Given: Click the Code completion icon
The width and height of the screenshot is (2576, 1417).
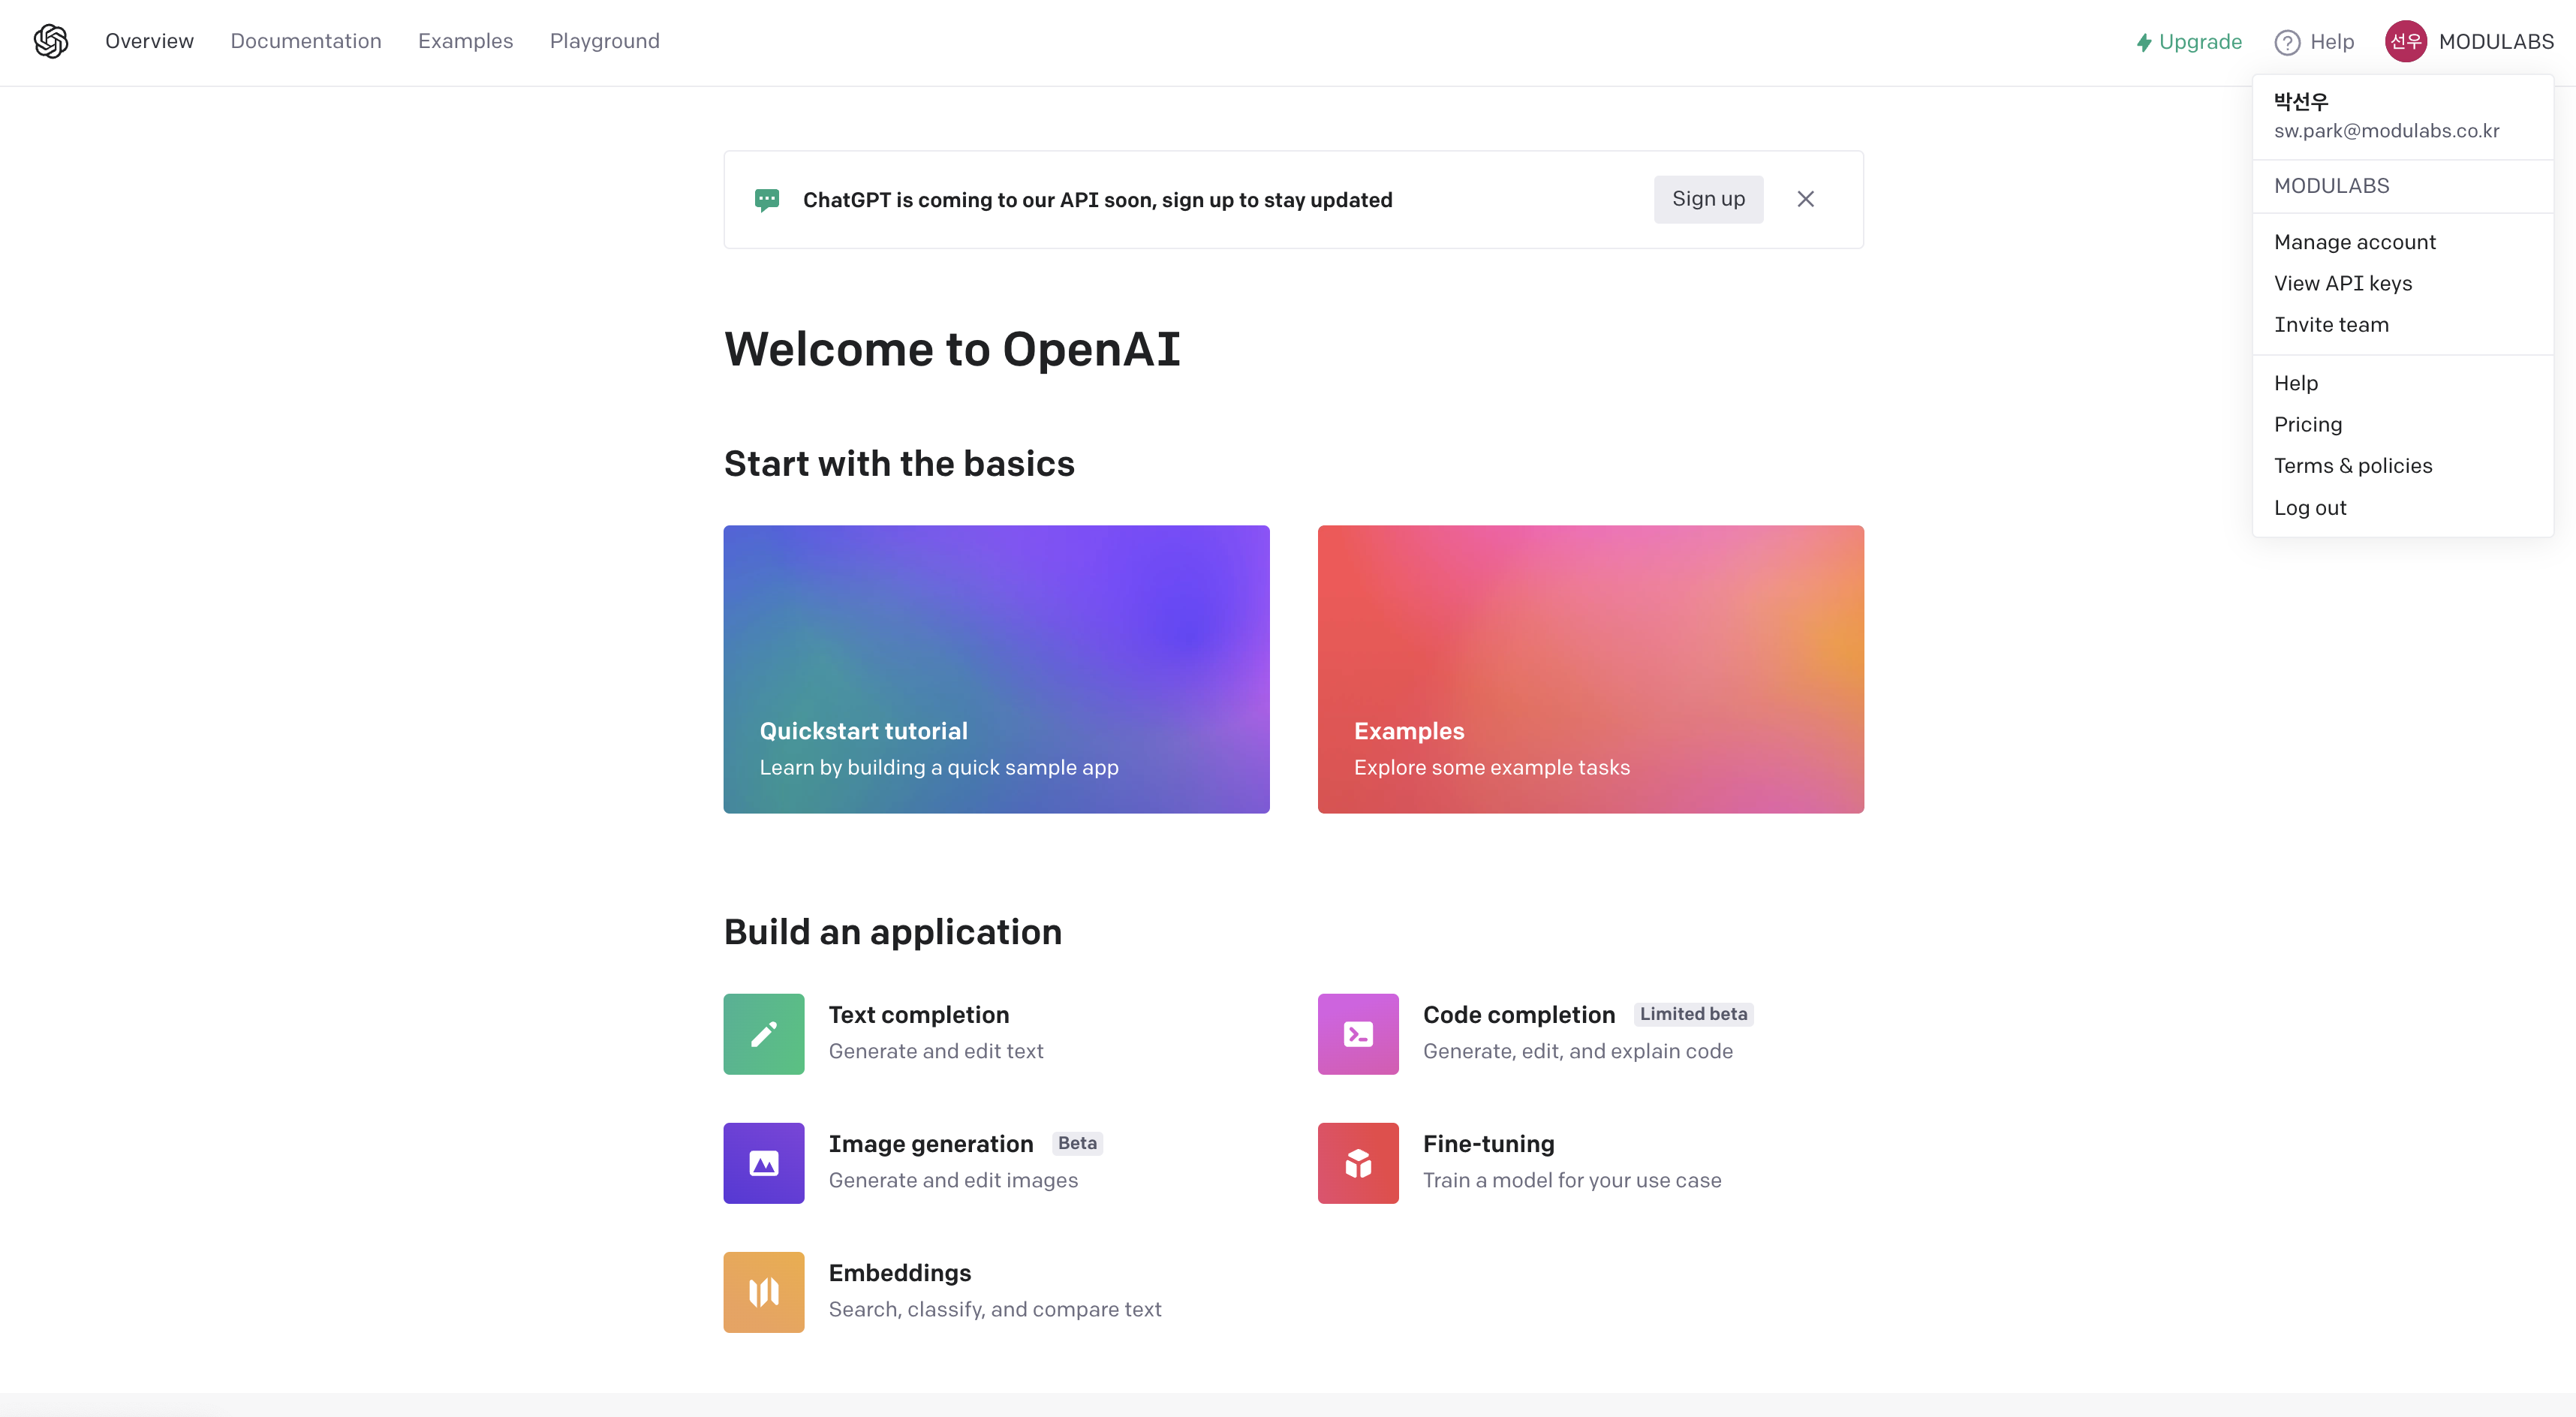Looking at the screenshot, I should pyautogui.click(x=1358, y=1033).
